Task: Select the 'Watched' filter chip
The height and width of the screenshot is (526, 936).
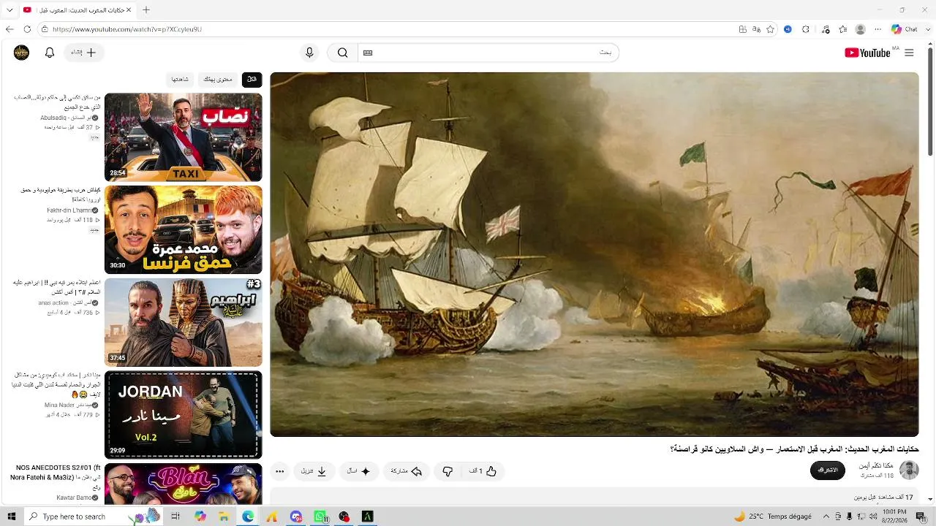Action: click(180, 79)
